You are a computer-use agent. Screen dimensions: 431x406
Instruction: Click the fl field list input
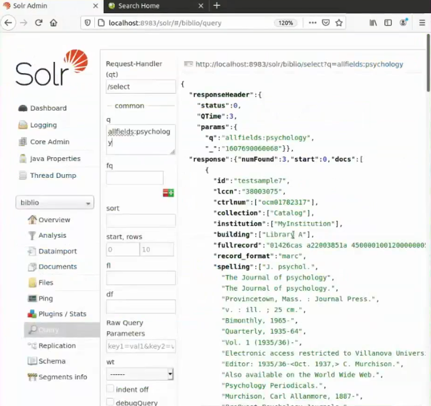pos(141,278)
